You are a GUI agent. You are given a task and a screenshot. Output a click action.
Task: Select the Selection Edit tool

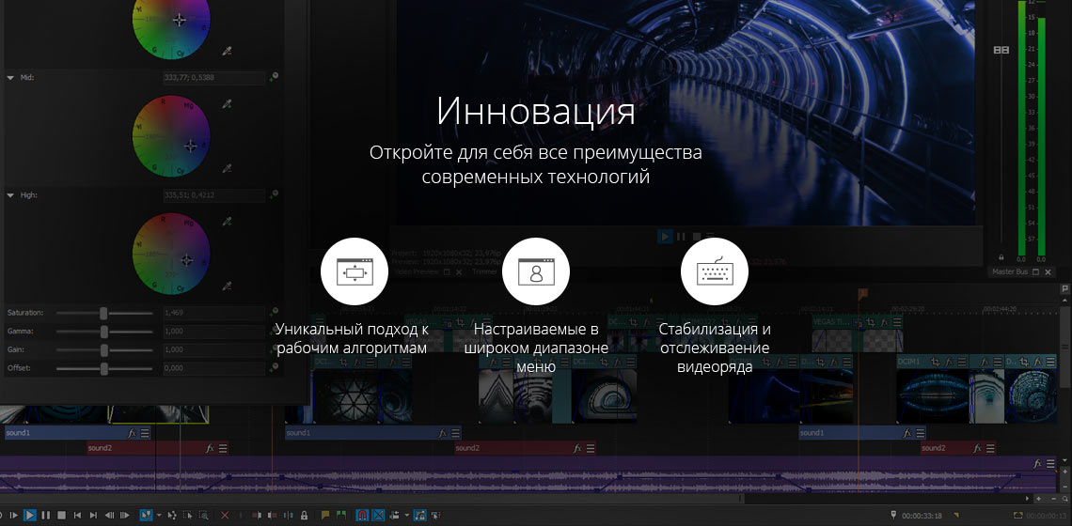(187, 515)
